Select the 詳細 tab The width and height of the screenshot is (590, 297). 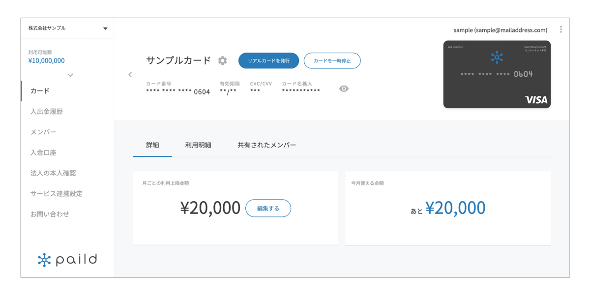(x=152, y=145)
